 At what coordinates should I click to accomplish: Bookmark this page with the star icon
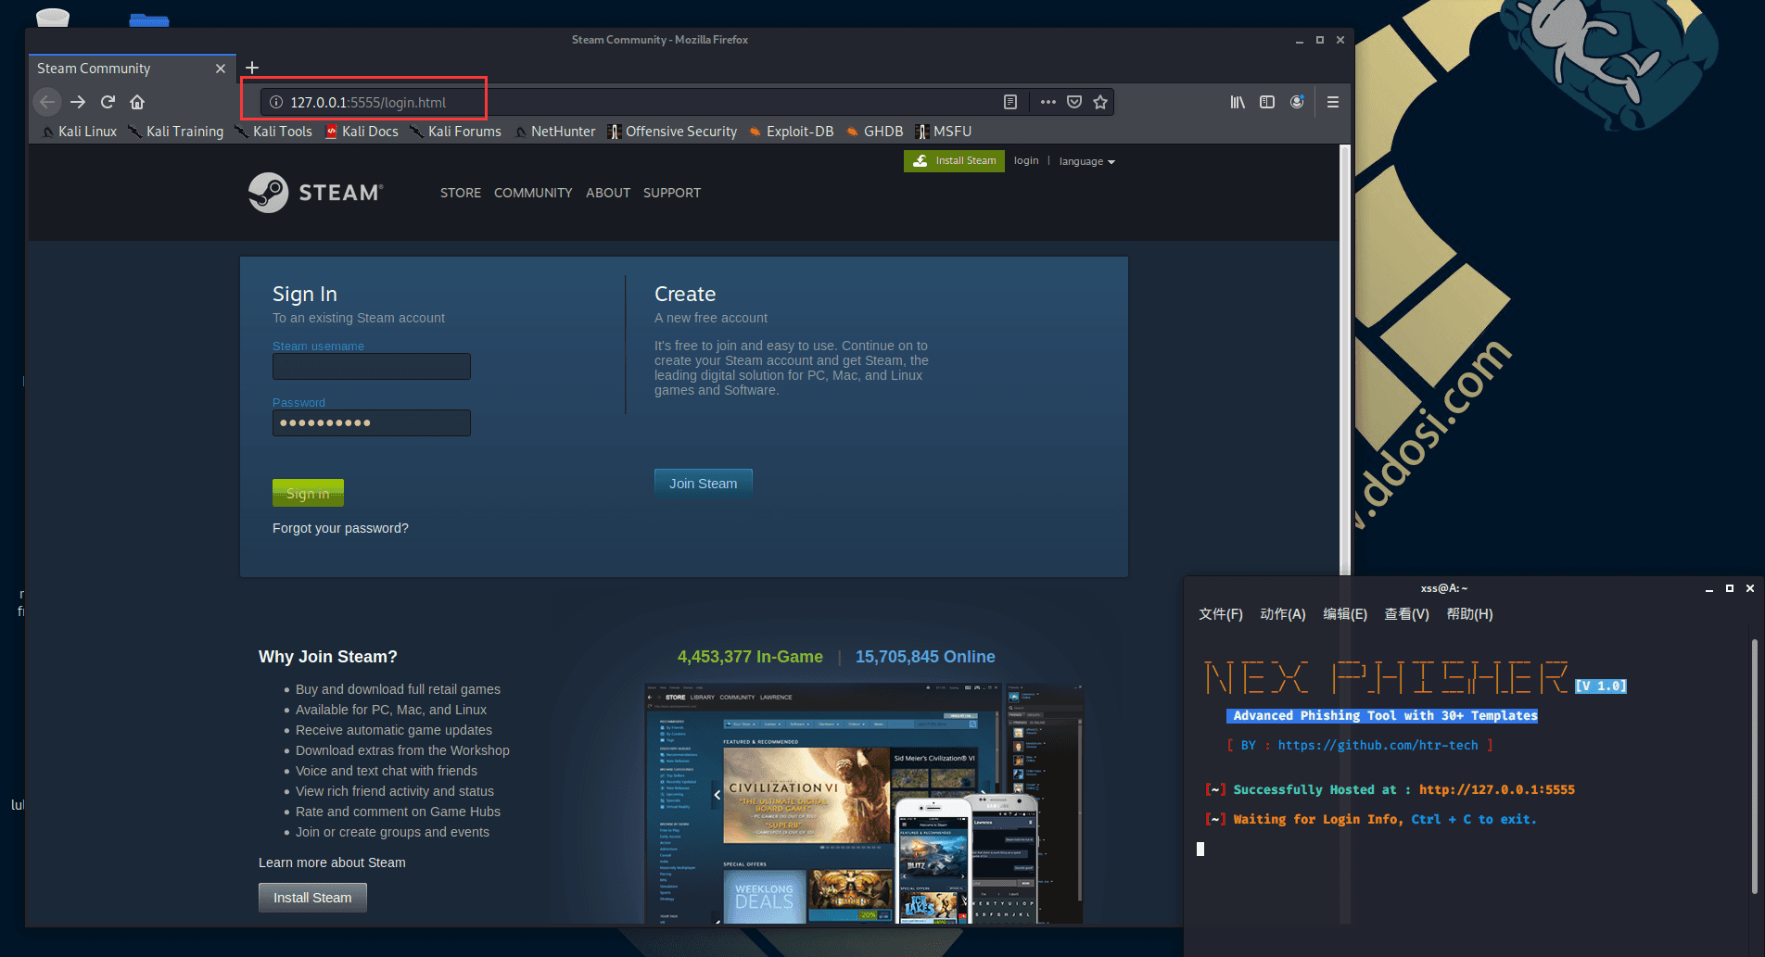coord(1100,102)
